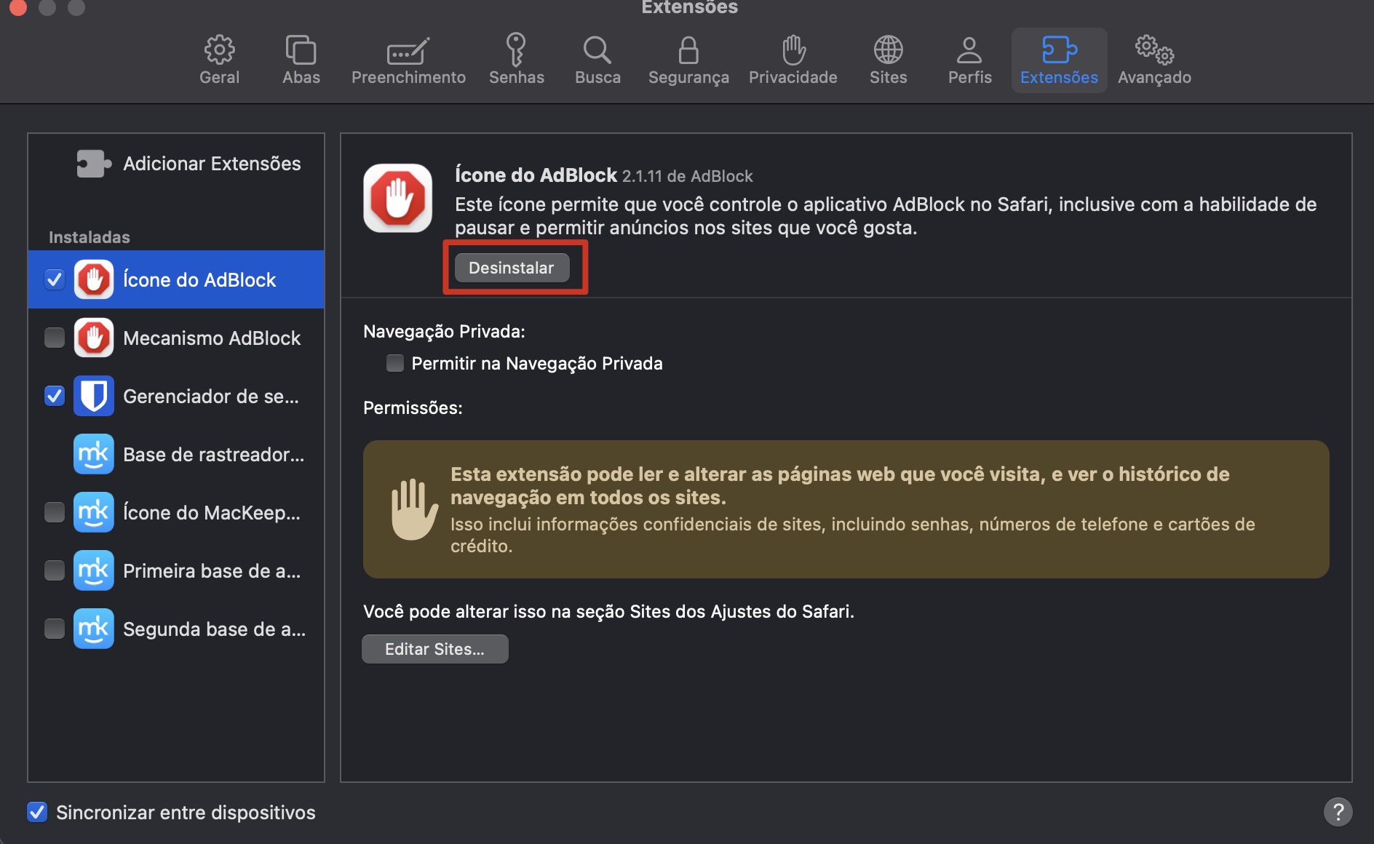Open the Geral settings pane
Viewport: 1374px width, 844px height.
218,60
